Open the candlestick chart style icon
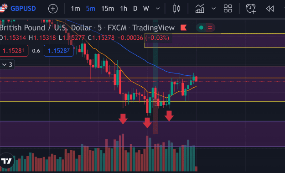This screenshot has width=285, height=173. 176,9
